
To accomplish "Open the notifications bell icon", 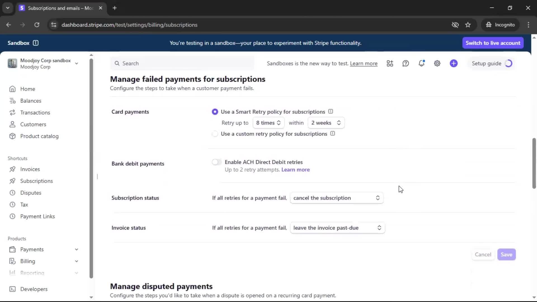I will (x=421, y=63).
